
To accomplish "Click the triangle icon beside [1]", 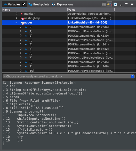I will pos(26,31).
